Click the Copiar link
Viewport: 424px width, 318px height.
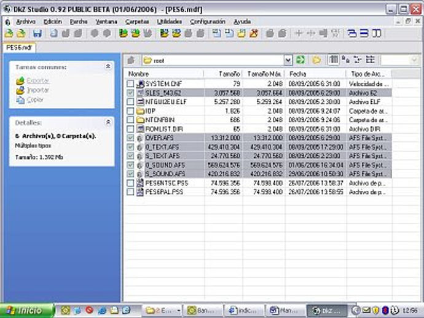tap(35, 99)
